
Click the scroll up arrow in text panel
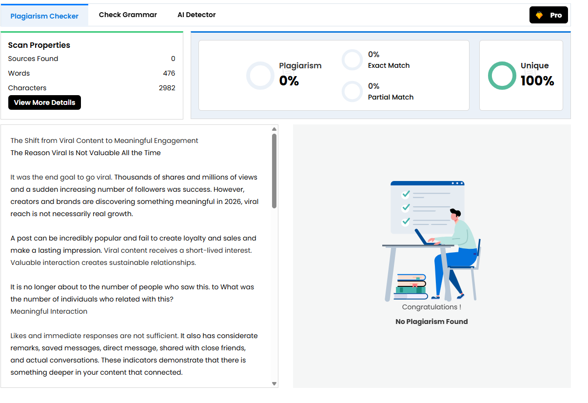(274, 129)
